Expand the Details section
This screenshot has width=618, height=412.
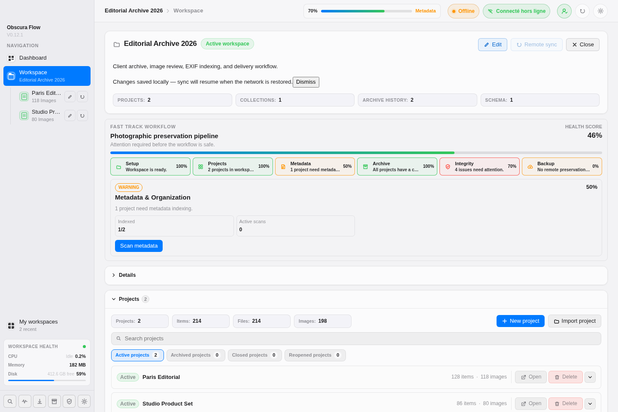pos(356,276)
